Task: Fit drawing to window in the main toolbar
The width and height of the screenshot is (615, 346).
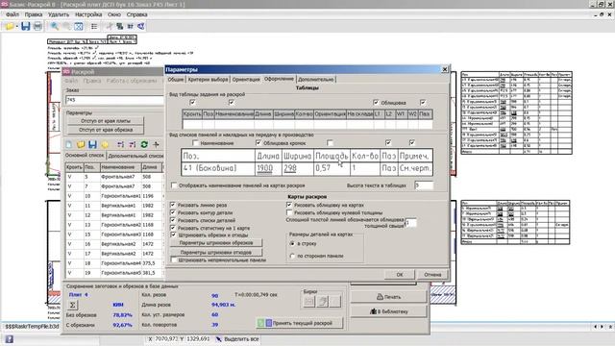Action: pos(79,26)
